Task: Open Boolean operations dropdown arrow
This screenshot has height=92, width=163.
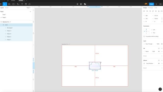Action: point(87,4)
